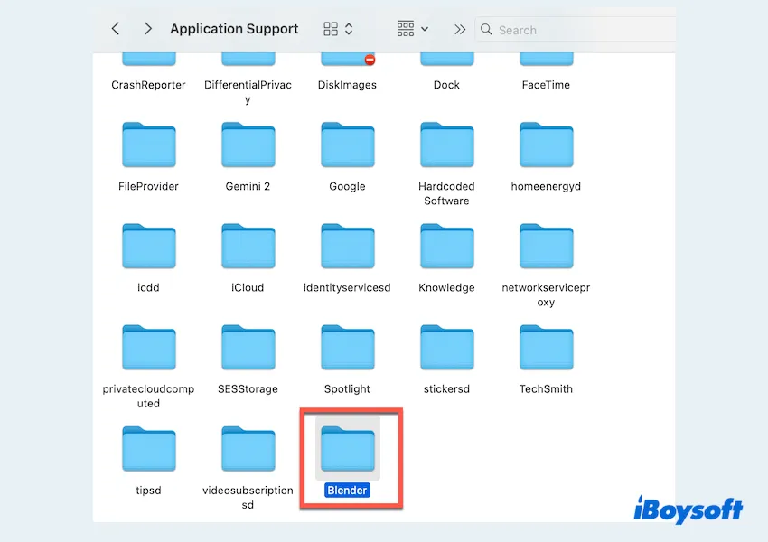Image resolution: width=768 pixels, height=542 pixels.
Task: Select the Gemini 2 folder icon
Action: pos(248,145)
